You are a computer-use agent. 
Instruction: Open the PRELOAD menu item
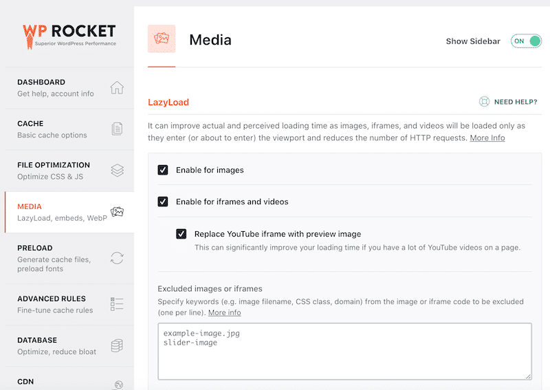pos(69,259)
